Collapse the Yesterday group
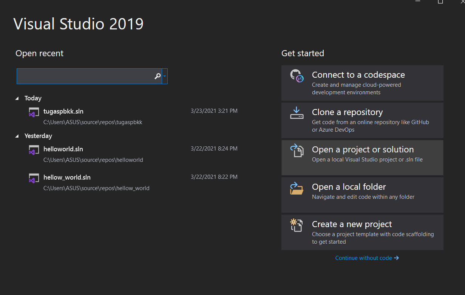The width and height of the screenshot is (465, 295). (17, 136)
